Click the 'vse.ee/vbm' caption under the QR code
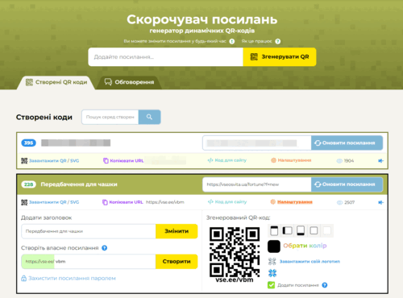This screenshot has width=403, height=298. click(235, 280)
